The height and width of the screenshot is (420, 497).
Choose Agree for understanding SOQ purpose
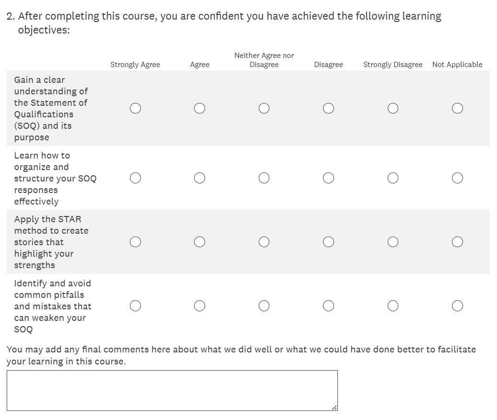point(199,108)
